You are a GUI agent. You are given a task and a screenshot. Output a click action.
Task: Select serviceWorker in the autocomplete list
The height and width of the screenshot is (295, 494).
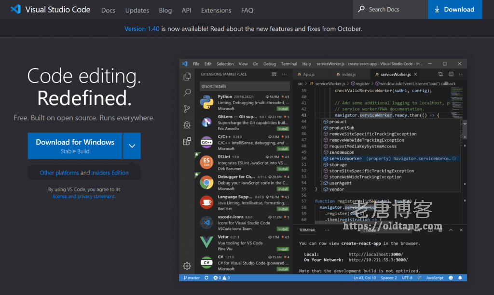click(x=391, y=159)
